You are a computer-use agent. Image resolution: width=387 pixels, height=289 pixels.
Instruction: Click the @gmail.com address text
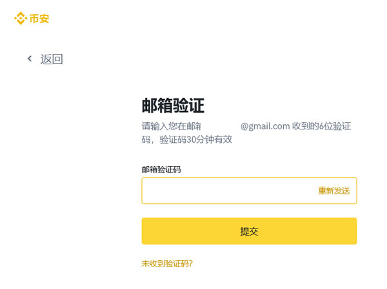pos(265,126)
